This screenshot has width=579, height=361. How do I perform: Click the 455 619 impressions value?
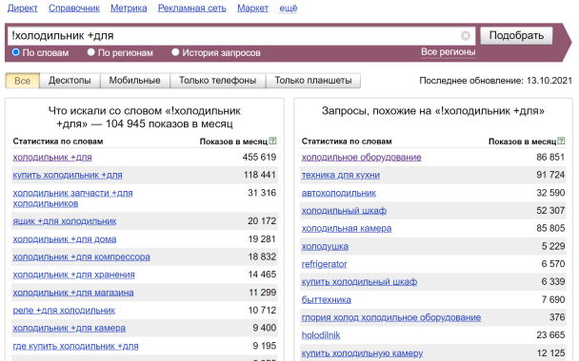click(x=259, y=158)
